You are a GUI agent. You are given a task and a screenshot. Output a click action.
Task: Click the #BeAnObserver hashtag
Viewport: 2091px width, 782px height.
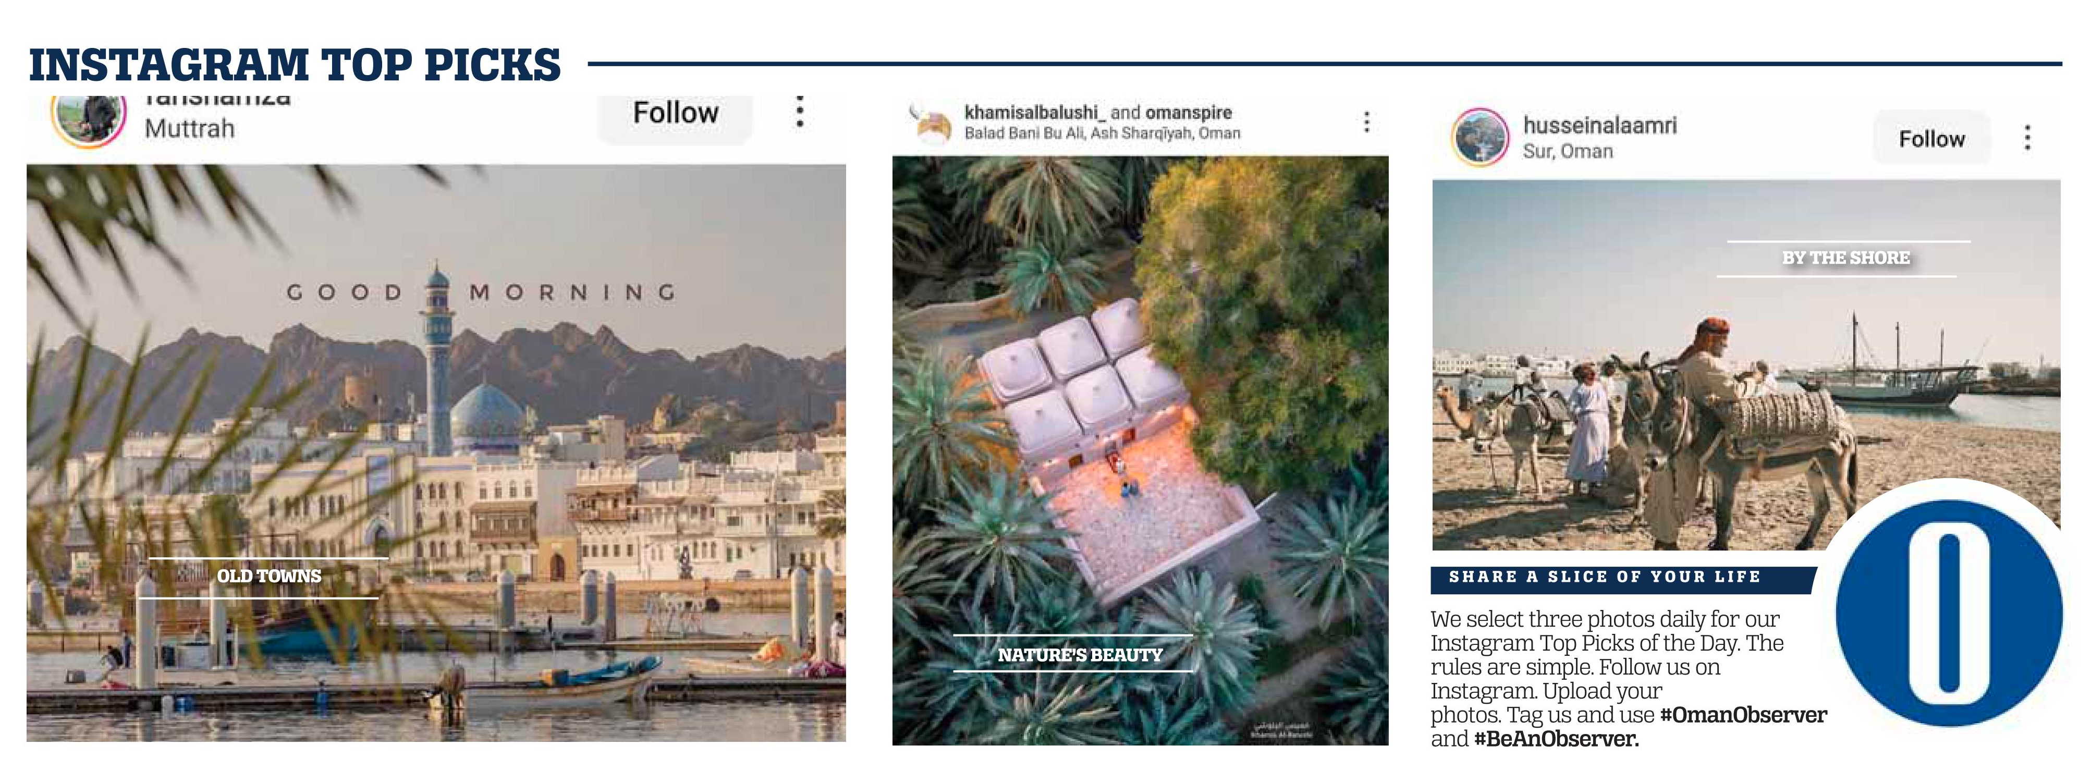click(x=1557, y=739)
